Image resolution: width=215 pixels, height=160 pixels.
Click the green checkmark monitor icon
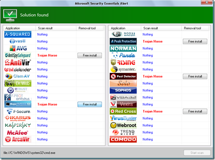(10, 15)
